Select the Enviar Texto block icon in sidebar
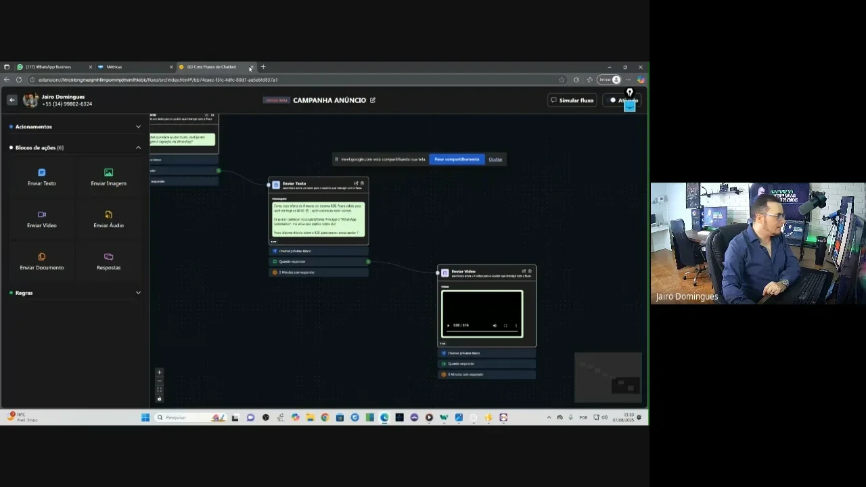This screenshot has height=487, width=866. (42, 172)
